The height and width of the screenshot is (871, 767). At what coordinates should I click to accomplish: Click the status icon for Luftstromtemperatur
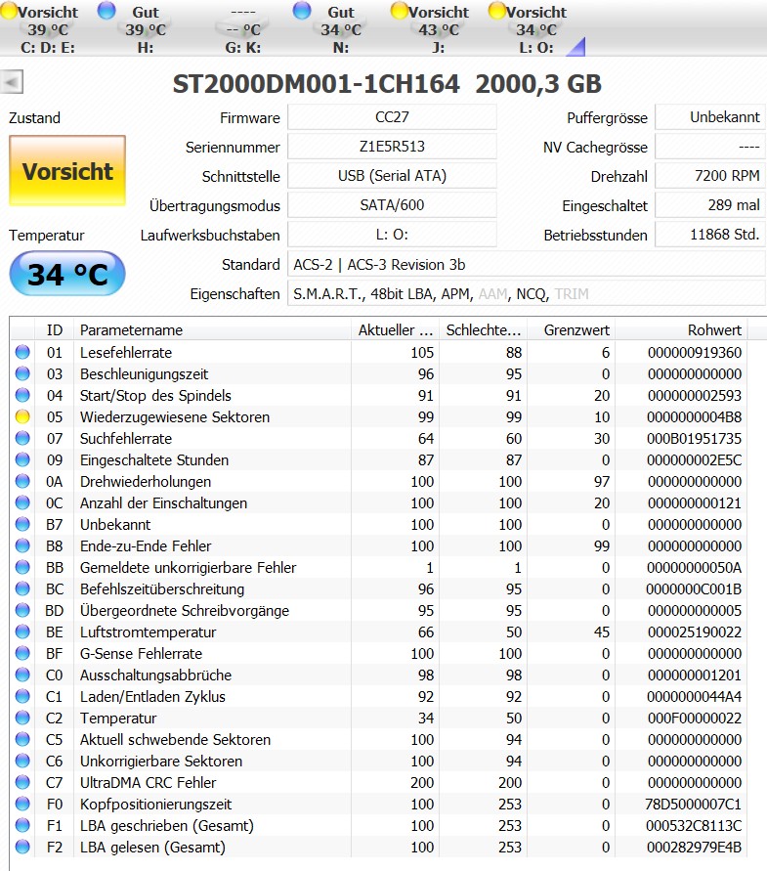(x=22, y=631)
